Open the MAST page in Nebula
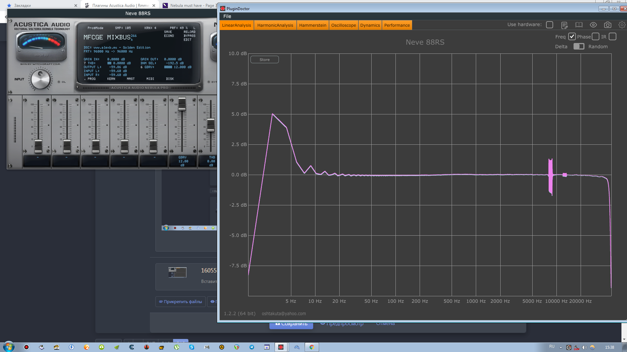 click(131, 79)
